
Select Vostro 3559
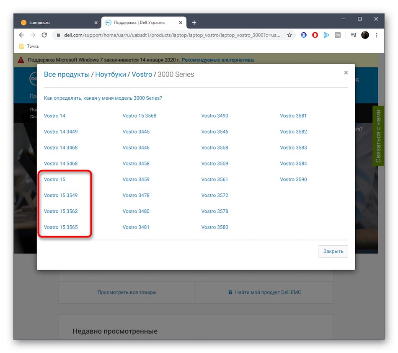click(x=215, y=164)
